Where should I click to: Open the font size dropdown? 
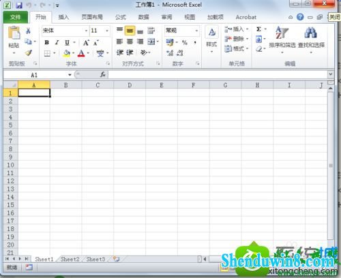[x=107, y=31]
